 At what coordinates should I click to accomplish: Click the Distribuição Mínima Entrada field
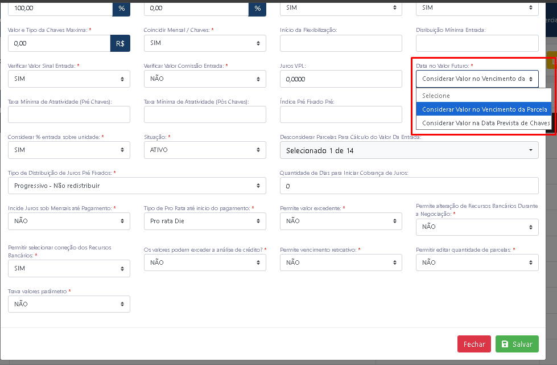(477, 43)
